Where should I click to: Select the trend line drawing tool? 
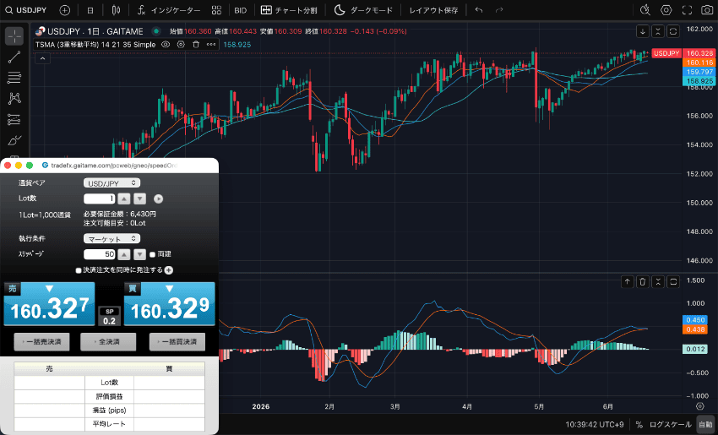(14, 57)
